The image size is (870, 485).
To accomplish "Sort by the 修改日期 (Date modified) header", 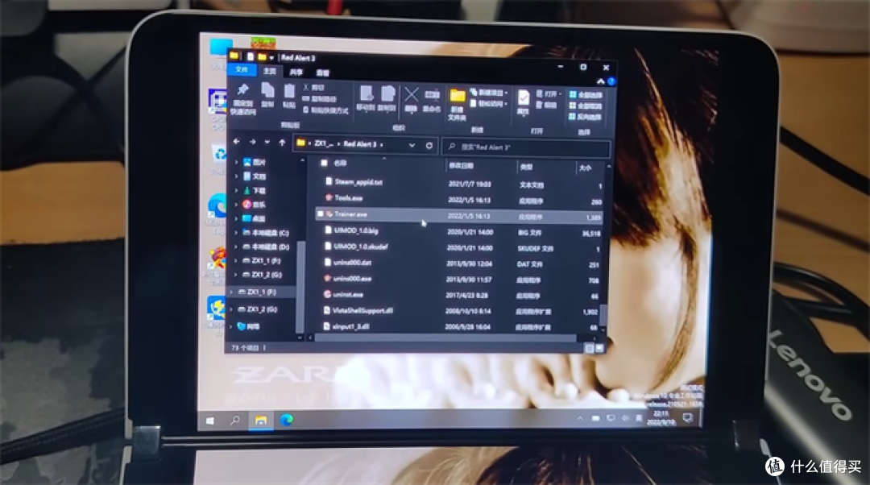I will pyautogui.click(x=461, y=166).
